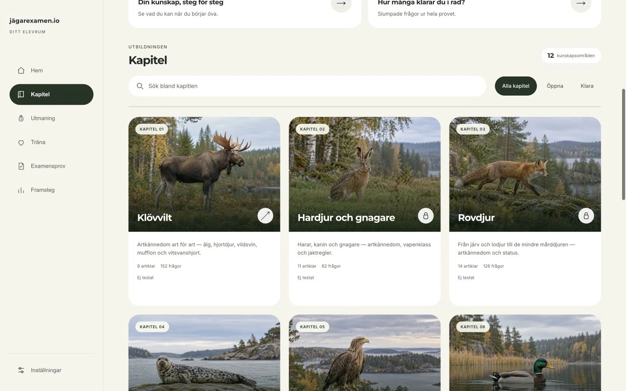
Task: Click the Kapitel book icon in sidebar
Action: pos(21,94)
